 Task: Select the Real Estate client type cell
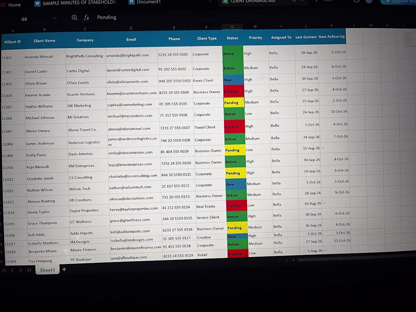[x=211, y=206]
